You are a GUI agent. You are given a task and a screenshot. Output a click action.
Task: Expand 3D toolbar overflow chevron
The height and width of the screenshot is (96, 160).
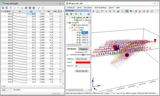pos(158,10)
